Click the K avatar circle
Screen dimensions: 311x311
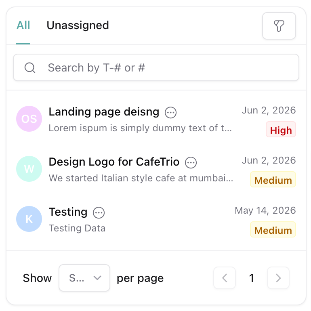pyautogui.click(x=29, y=219)
